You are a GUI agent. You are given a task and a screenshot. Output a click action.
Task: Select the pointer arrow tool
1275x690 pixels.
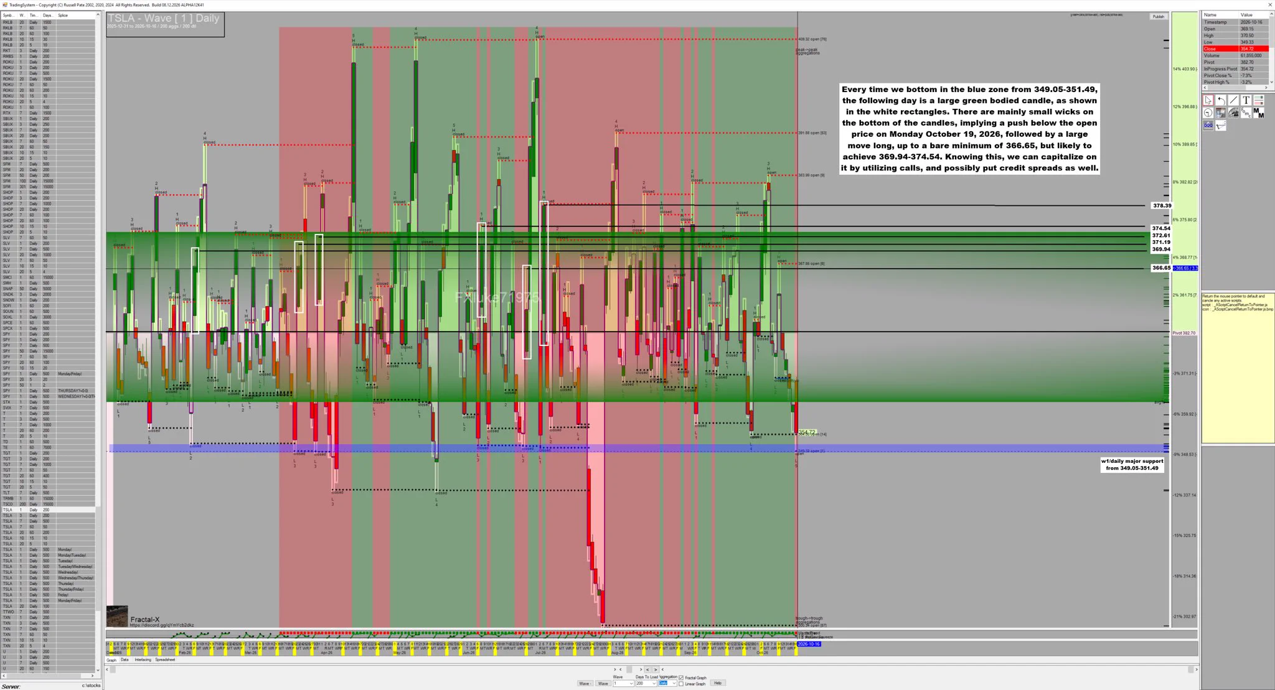(x=1208, y=100)
